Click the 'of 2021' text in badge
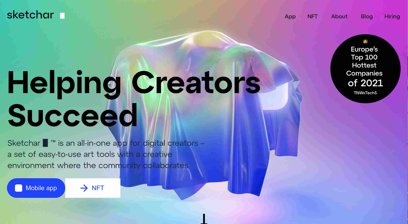408x224 pixels. coord(365,83)
